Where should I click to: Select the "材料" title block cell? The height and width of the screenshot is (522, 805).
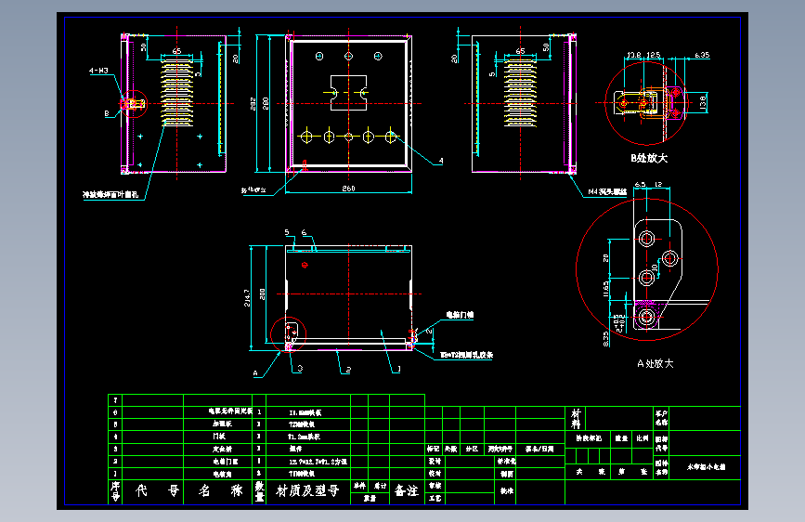(x=576, y=419)
